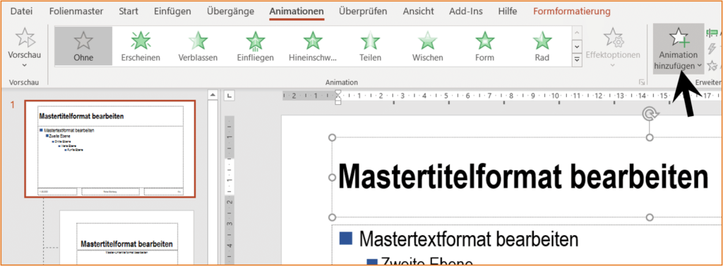Click Animation hinzufügen star icon
723x266 pixels.
point(679,37)
